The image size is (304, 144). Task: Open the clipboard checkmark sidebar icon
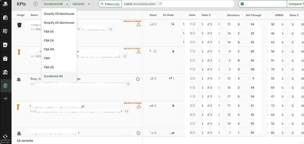click(x=5, y=58)
